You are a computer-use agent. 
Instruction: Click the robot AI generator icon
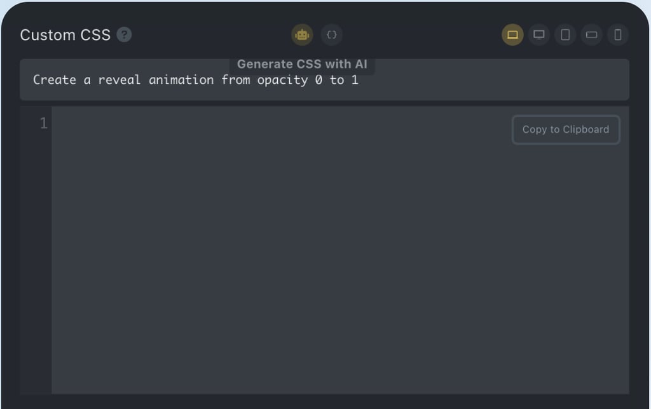(x=302, y=35)
